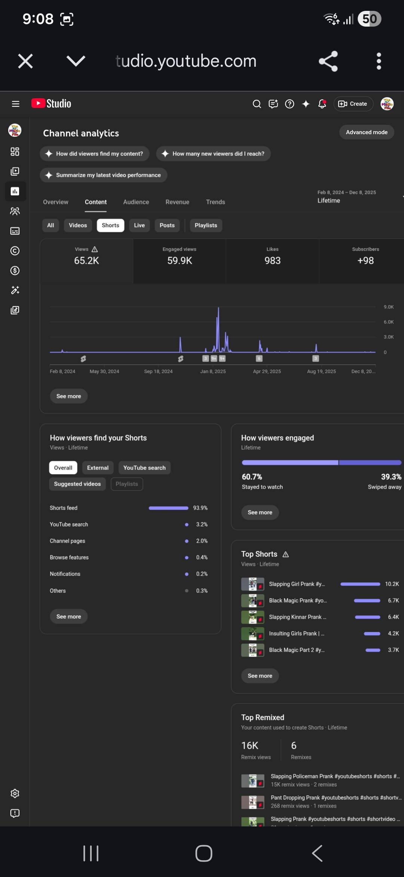Image resolution: width=404 pixels, height=877 pixels.
Task: Open the notifications bell
Action: 322,104
